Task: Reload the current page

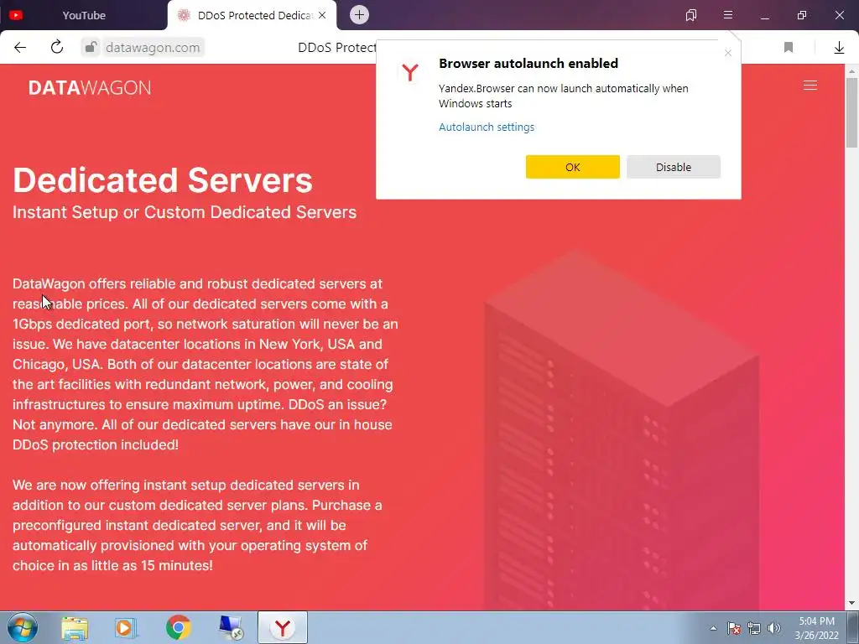Action: pos(57,47)
